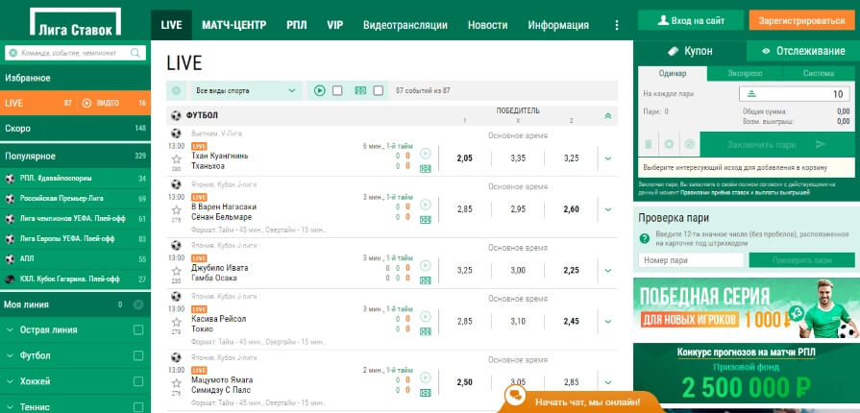Open field tracker for Тхан Куангнинь match
The image size is (860, 413).
point(425,169)
